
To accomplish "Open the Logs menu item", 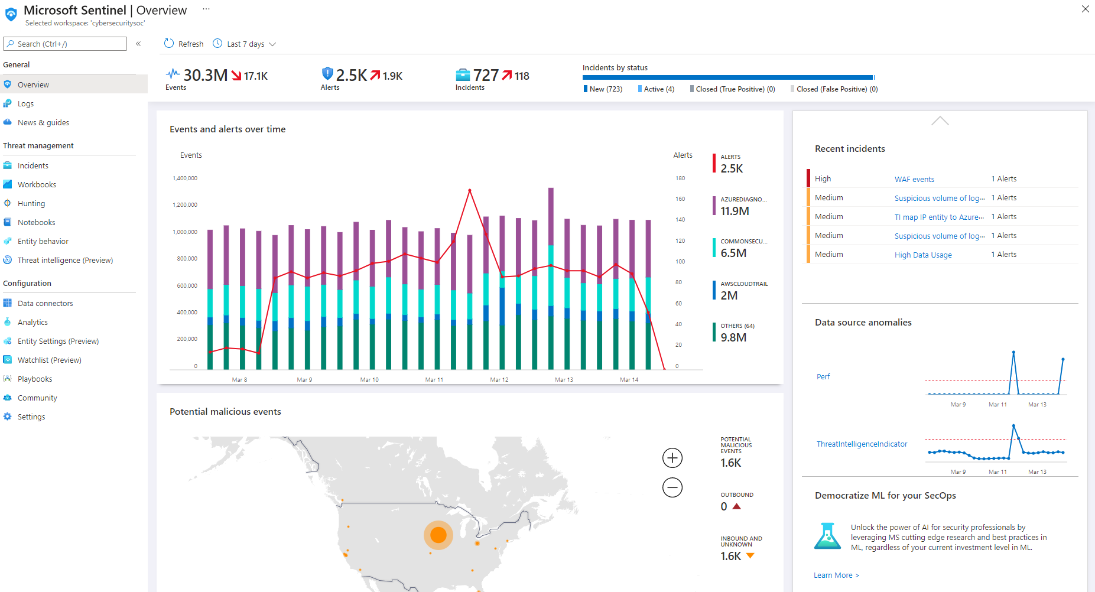I will coord(74,103).
